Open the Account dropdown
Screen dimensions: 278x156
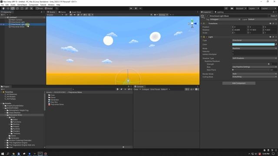pos(241,9)
